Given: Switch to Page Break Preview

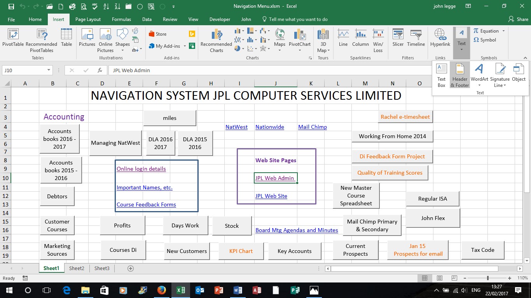Looking at the screenshot, I should [x=454, y=278].
